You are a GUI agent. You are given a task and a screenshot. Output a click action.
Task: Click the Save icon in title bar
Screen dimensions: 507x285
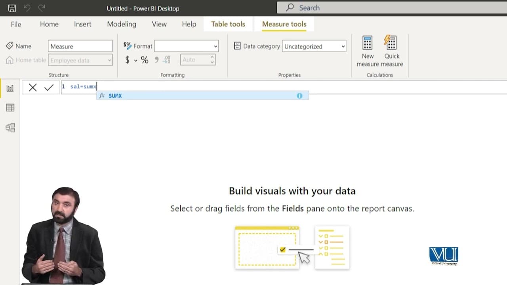pyautogui.click(x=12, y=8)
